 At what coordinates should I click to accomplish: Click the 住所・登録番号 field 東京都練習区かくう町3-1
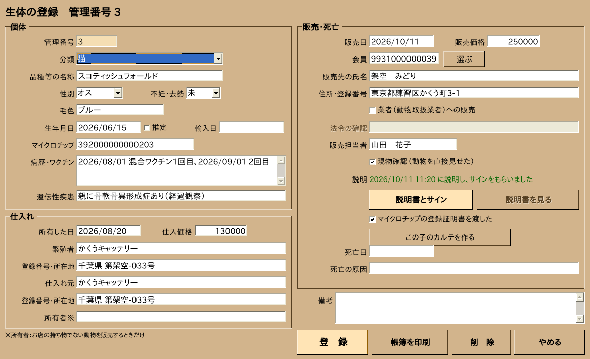(x=474, y=93)
